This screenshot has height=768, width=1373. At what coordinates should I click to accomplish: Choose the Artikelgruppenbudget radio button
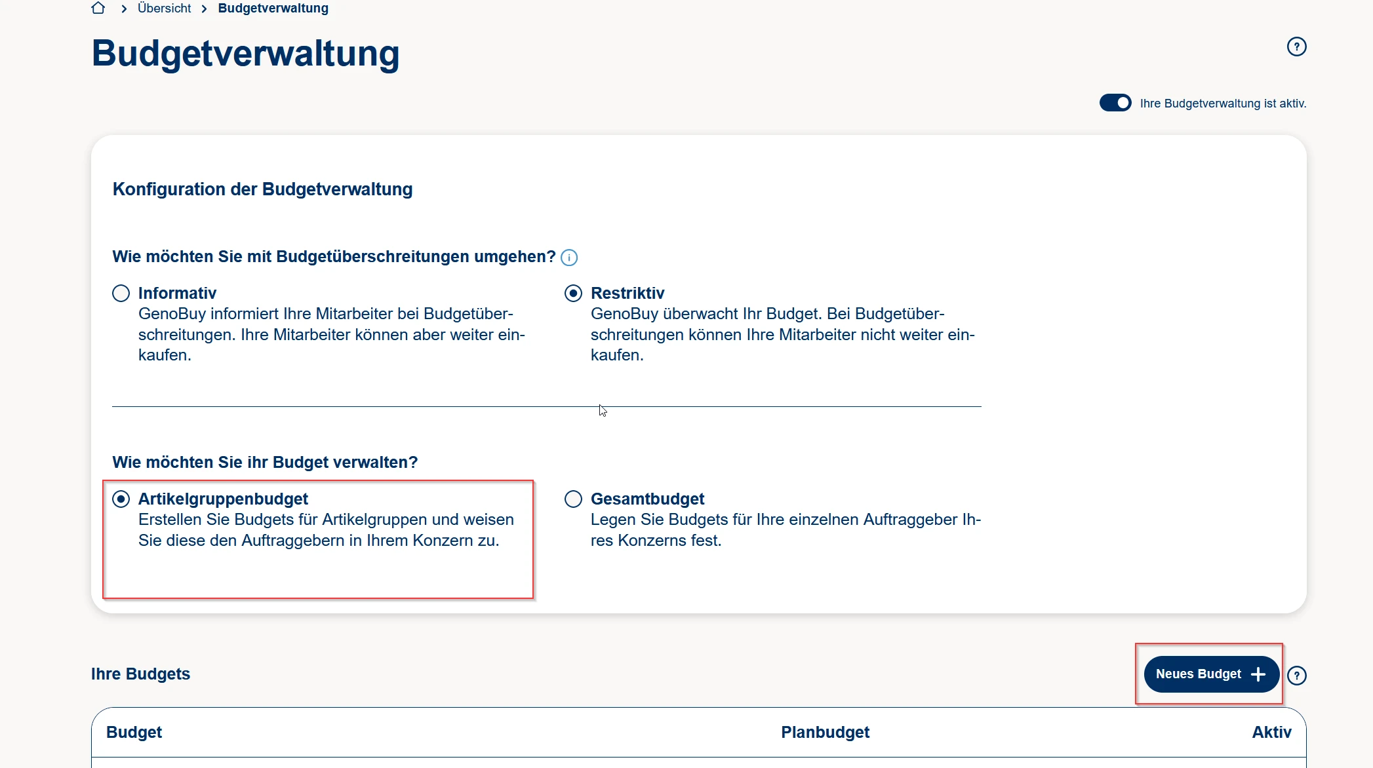[121, 499]
